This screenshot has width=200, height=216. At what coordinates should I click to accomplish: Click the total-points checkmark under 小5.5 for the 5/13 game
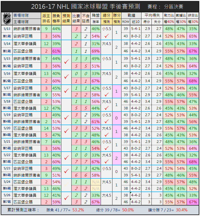click(107, 36)
